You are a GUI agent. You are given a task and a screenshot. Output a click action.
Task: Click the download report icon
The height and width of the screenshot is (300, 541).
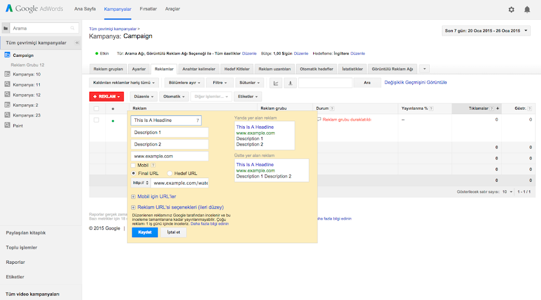[290, 83]
